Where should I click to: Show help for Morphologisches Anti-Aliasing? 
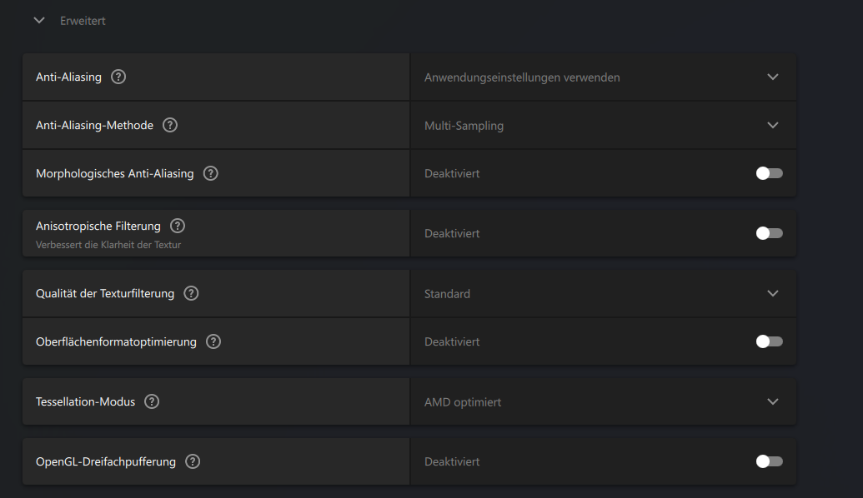coord(211,173)
